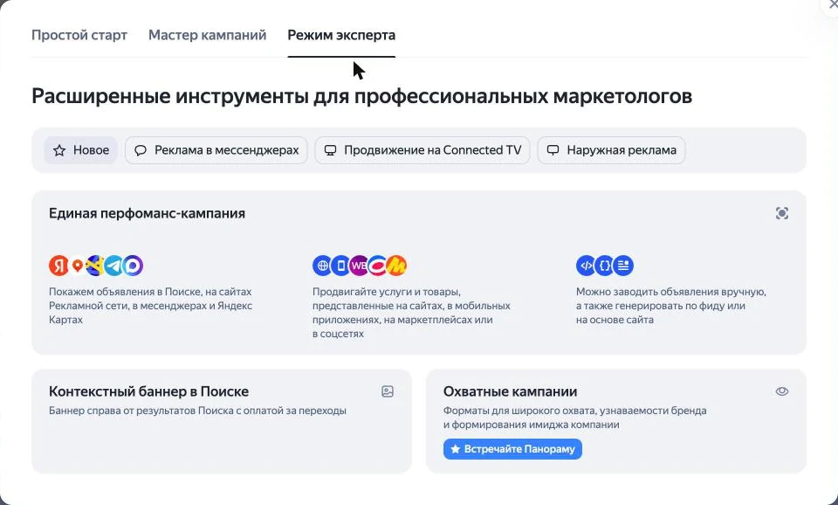Click the yellow M Yandex Market icon
Viewport: 838px width, 505px height.
(x=396, y=266)
